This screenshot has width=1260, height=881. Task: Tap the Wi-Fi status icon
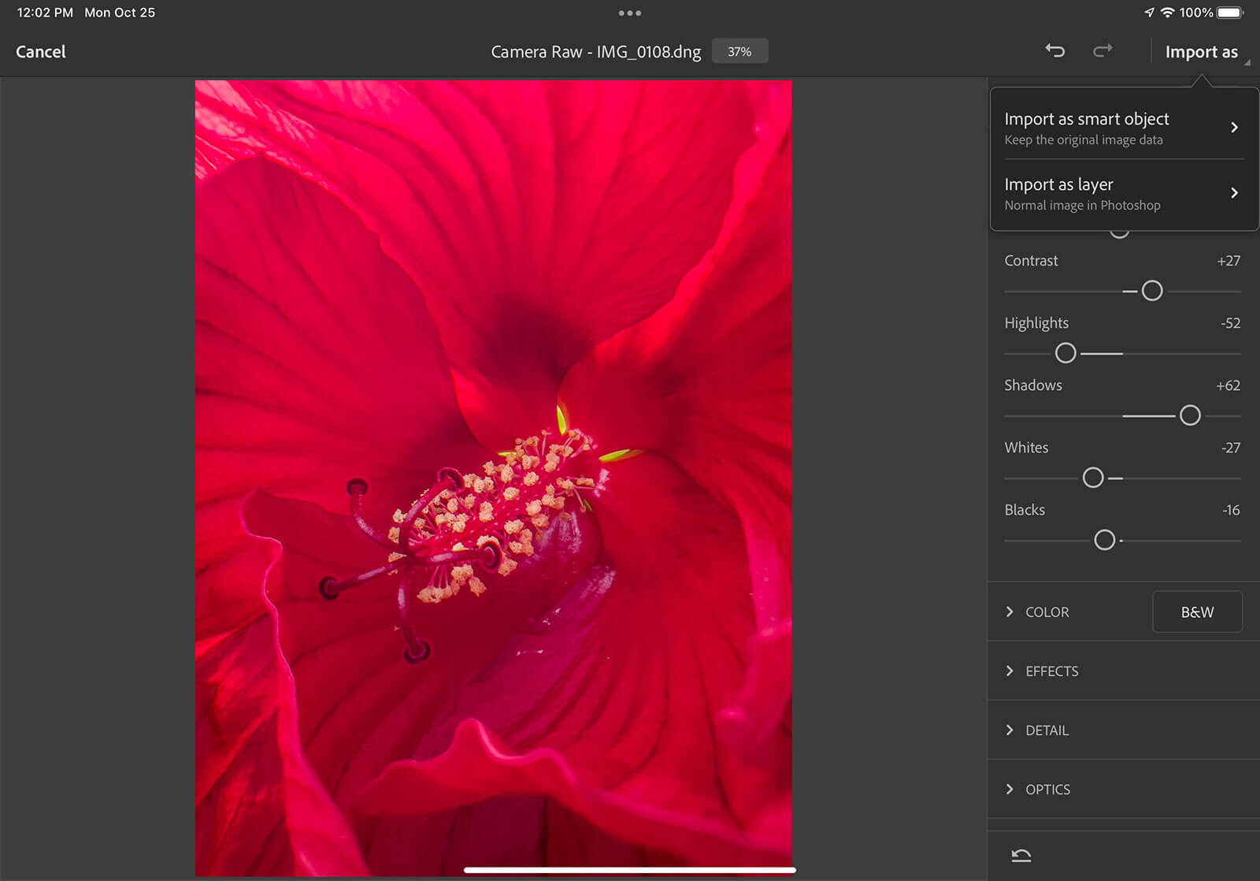(1167, 13)
